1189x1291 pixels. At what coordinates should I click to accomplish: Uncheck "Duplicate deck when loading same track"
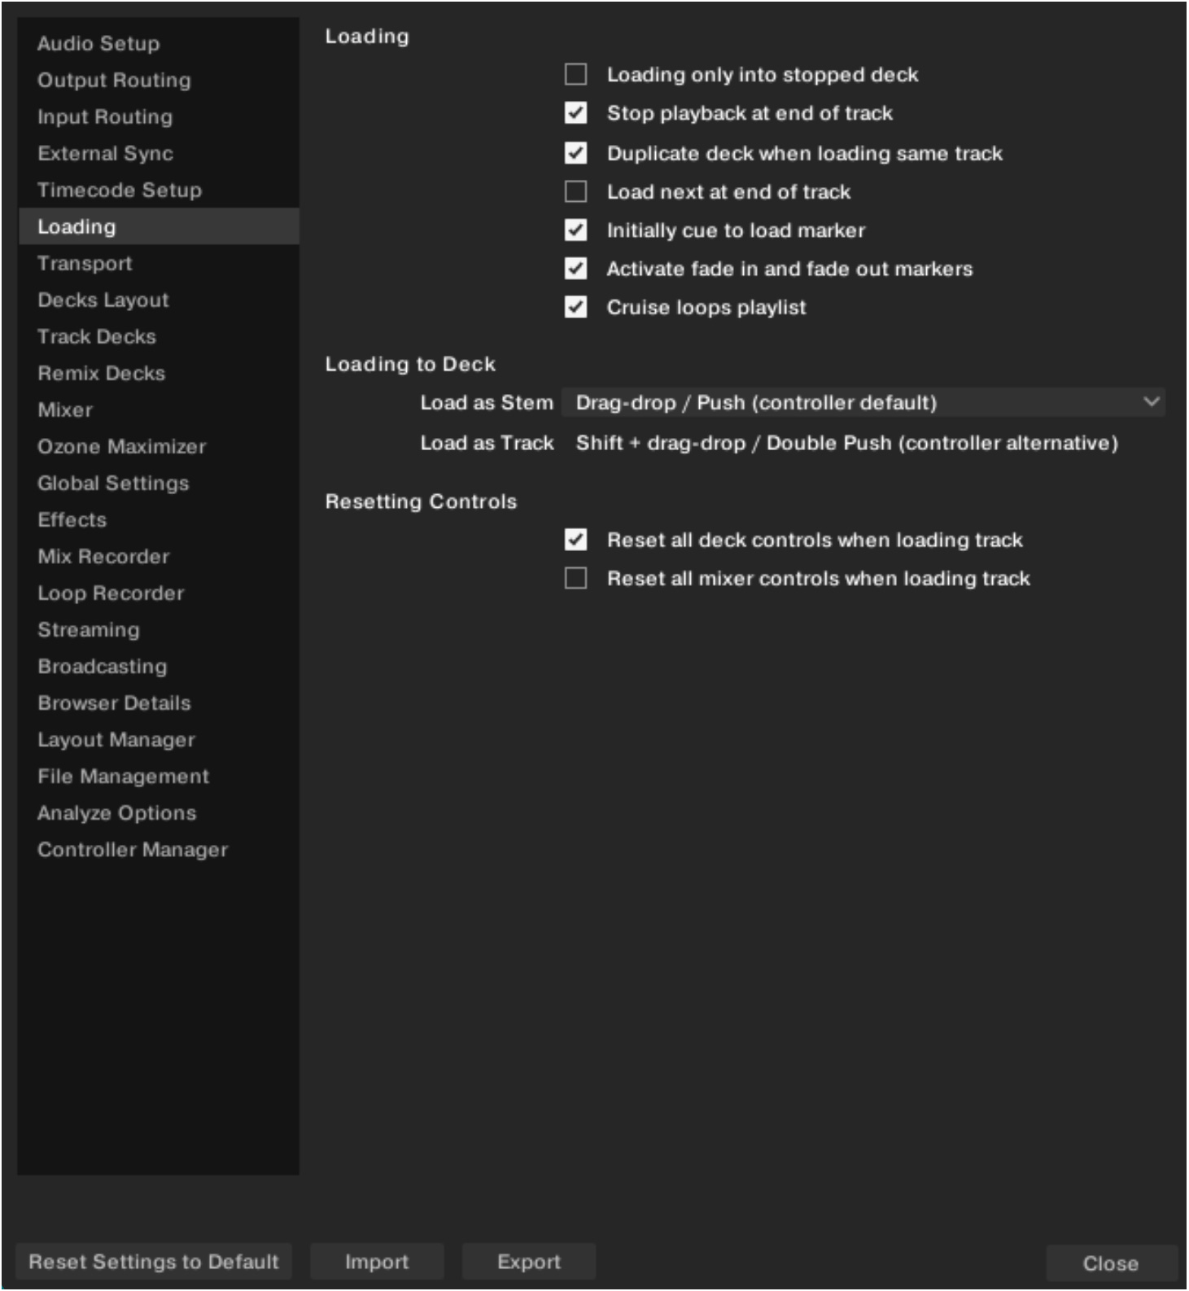point(578,153)
